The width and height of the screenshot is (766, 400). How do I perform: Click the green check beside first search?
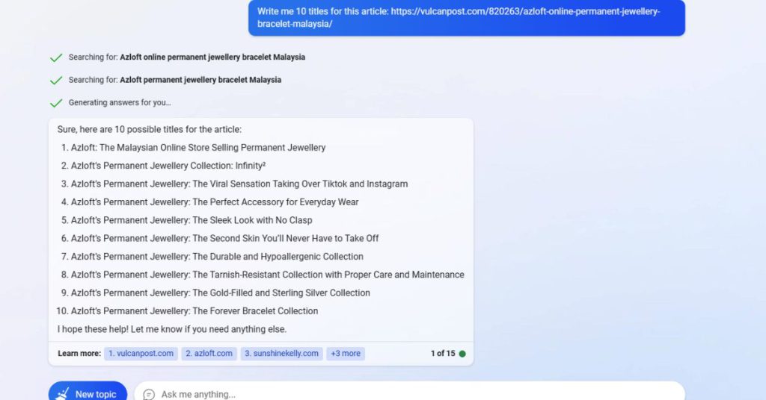point(56,57)
